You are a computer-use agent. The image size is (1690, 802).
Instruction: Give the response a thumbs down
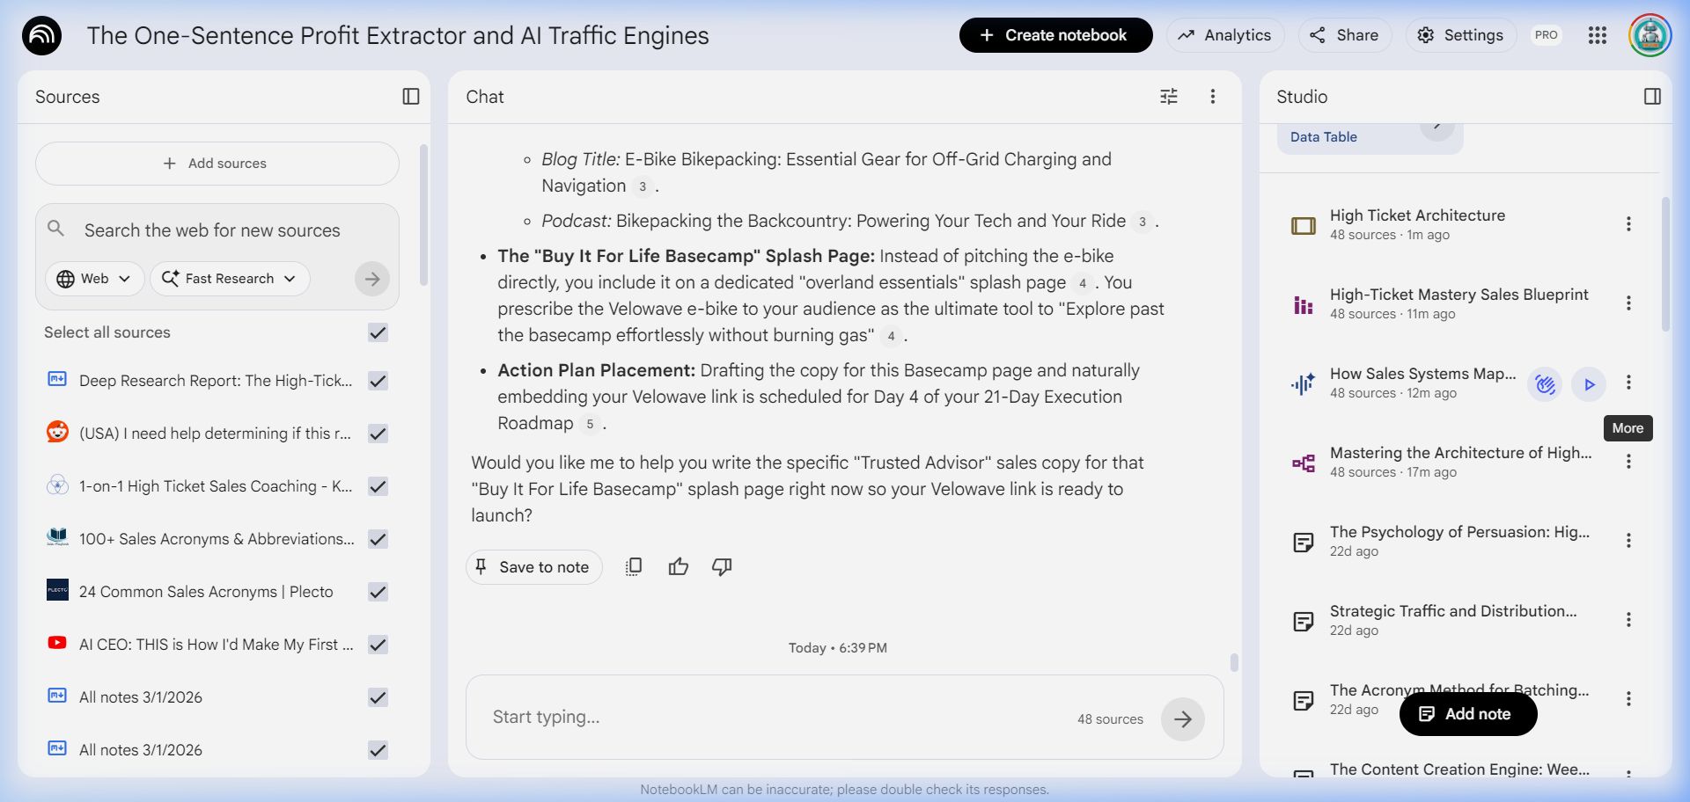tap(722, 567)
